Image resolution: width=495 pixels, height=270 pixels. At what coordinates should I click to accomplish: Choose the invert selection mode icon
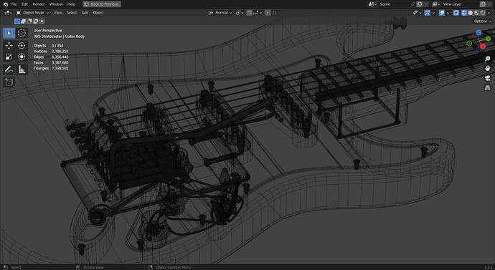click(36, 21)
